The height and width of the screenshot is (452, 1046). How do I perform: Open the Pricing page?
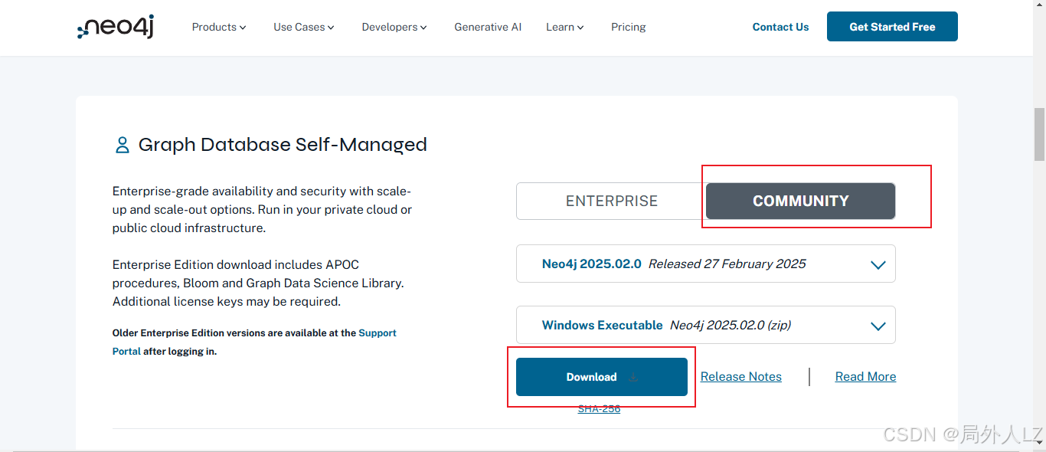[x=629, y=27]
